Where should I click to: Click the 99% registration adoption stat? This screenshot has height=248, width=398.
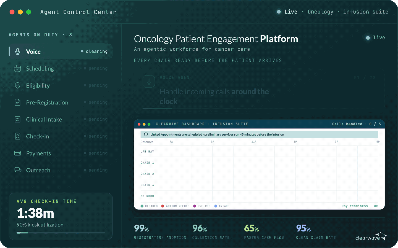click(160, 231)
